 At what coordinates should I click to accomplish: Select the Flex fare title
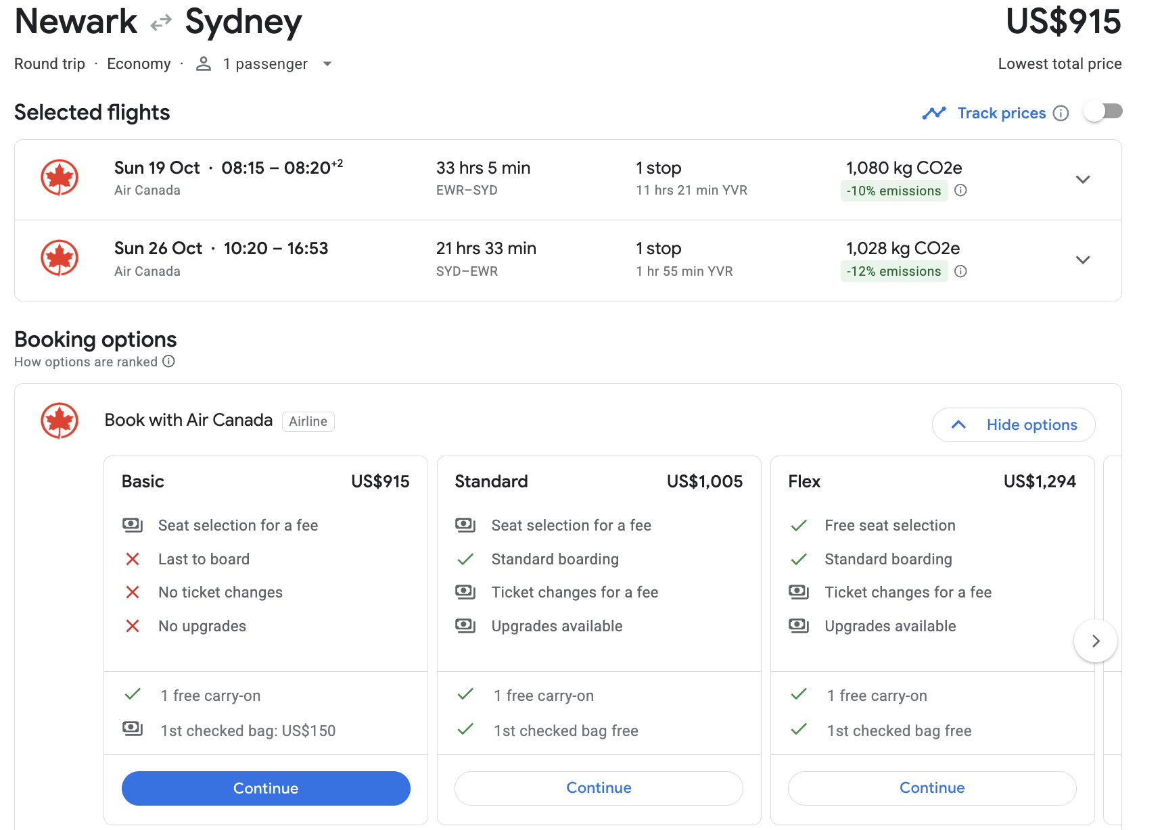pos(804,481)
